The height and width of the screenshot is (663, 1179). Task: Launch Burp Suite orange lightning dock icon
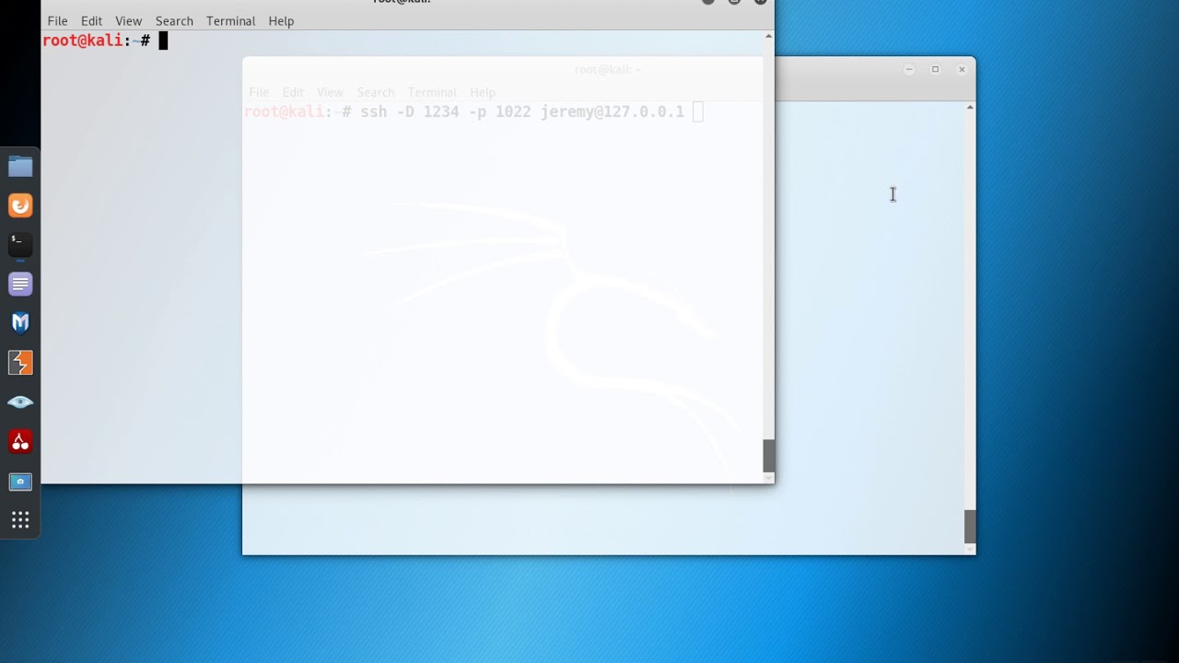(x=20, y=363)
